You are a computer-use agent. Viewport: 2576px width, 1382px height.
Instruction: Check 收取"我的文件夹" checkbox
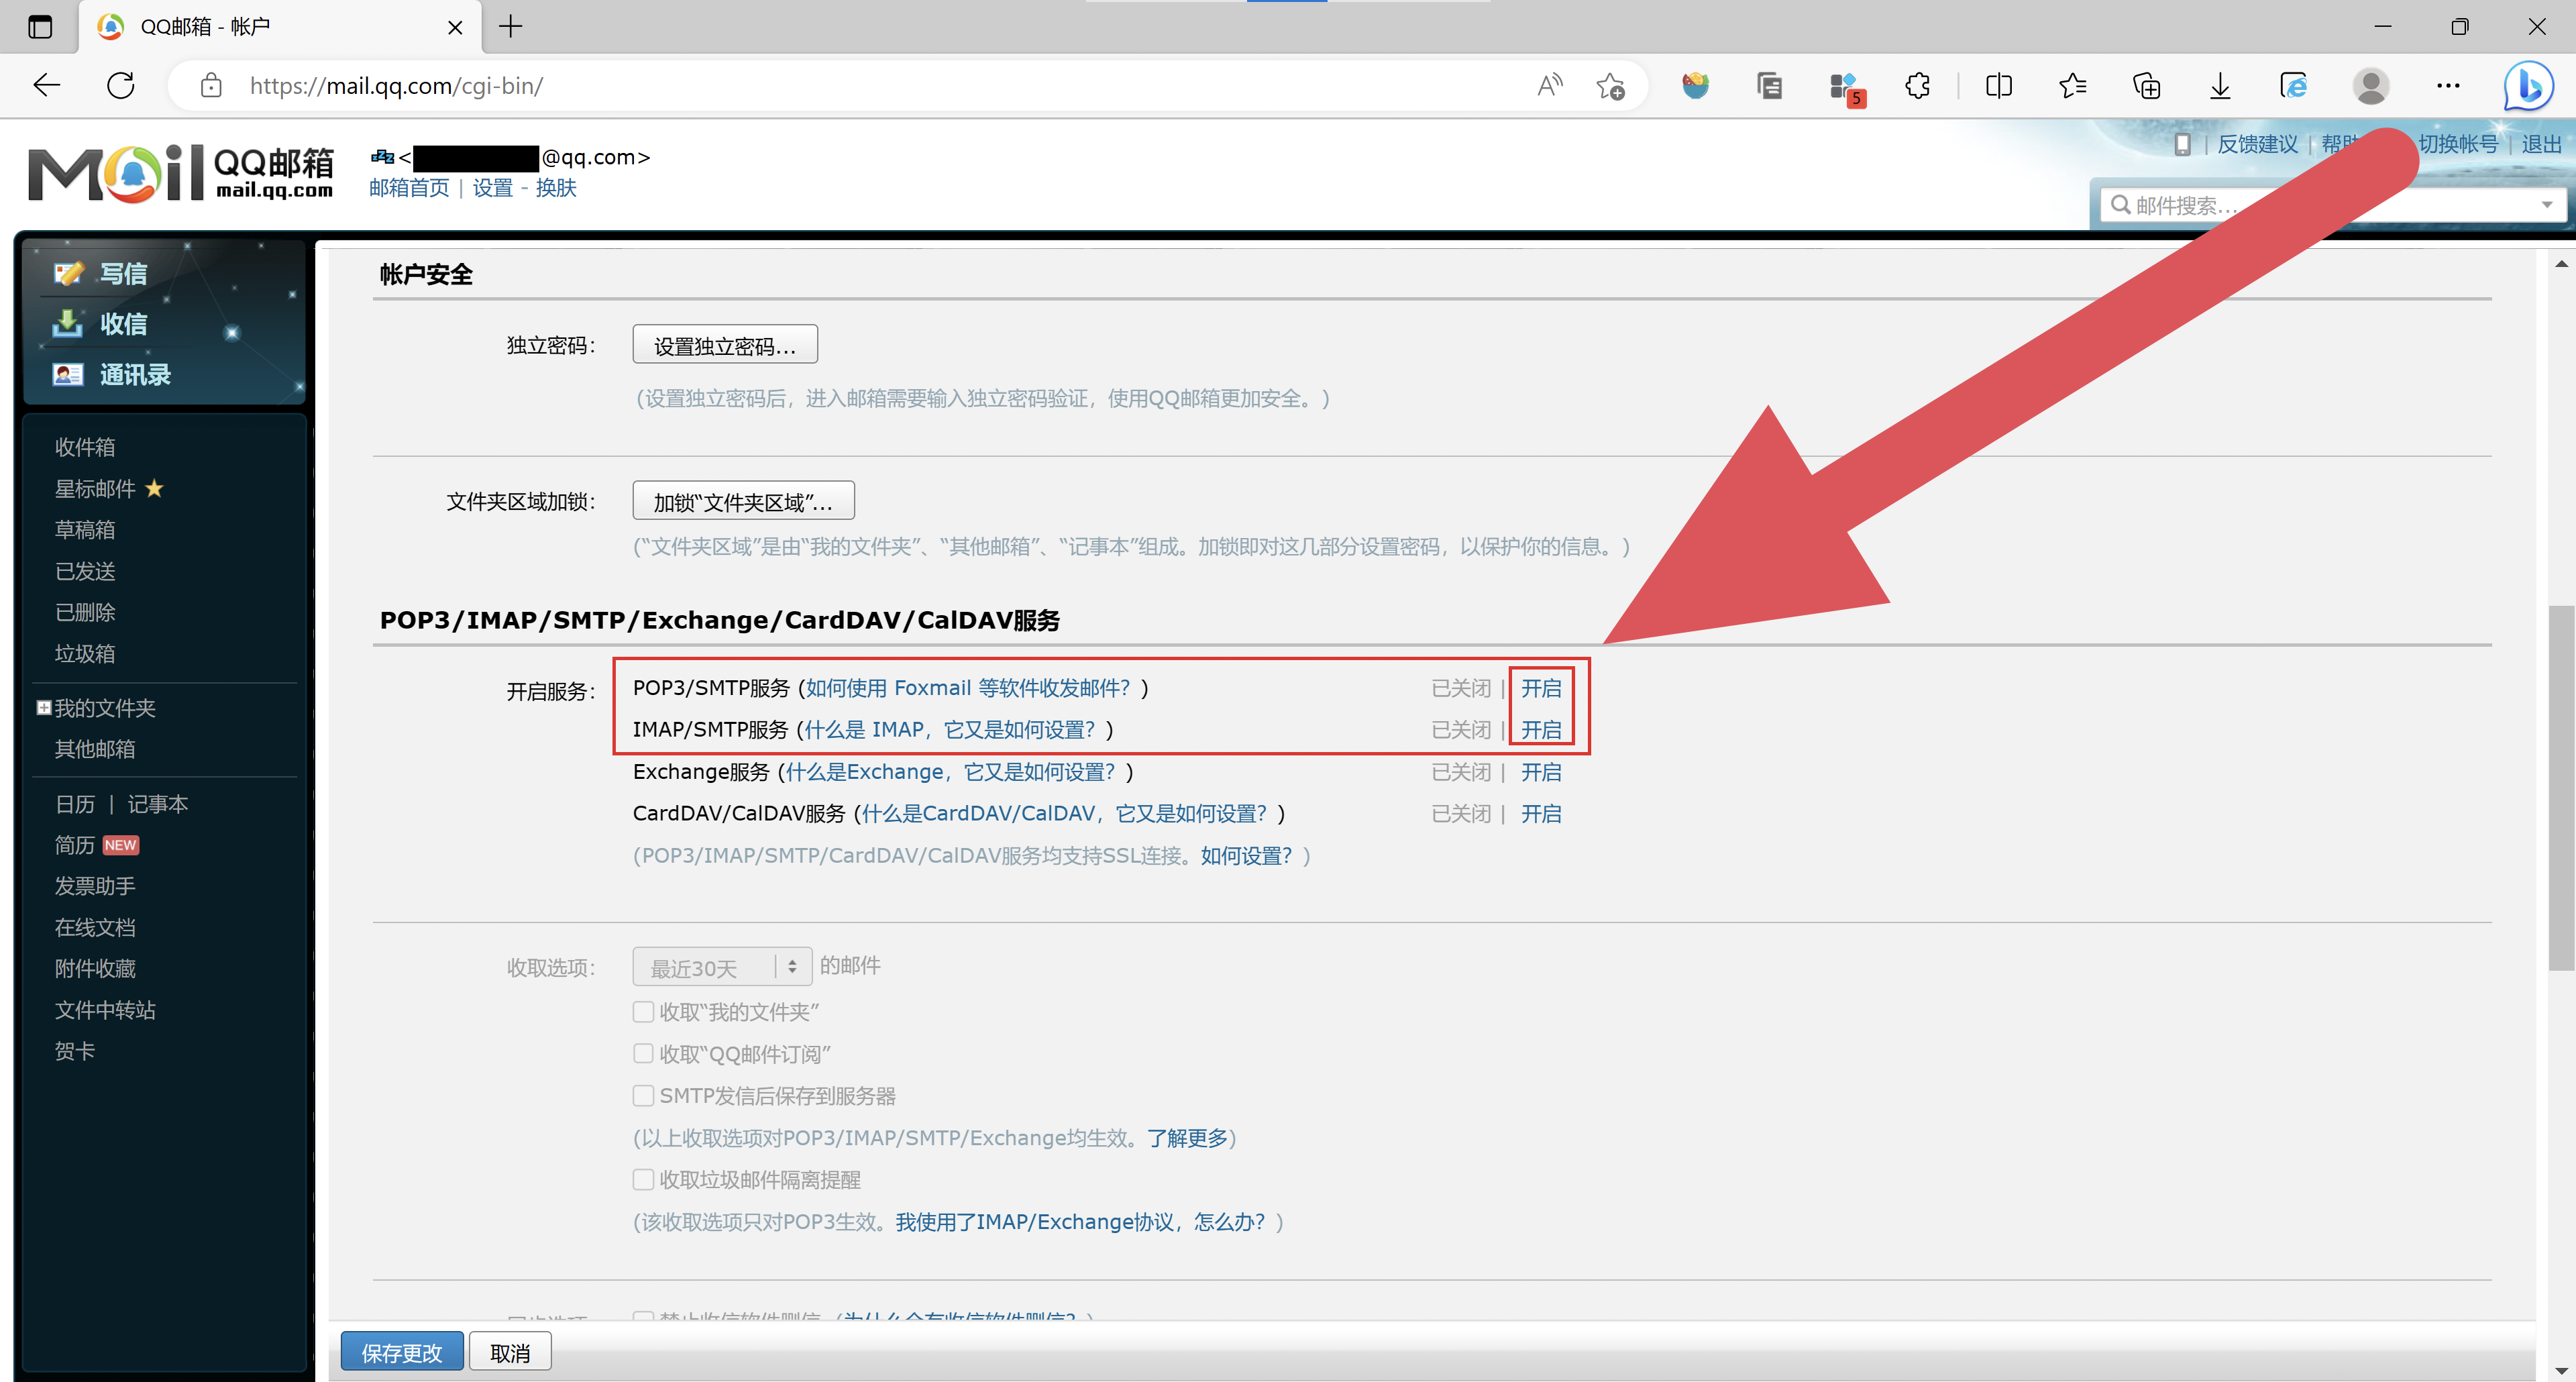coord(643,1012)
